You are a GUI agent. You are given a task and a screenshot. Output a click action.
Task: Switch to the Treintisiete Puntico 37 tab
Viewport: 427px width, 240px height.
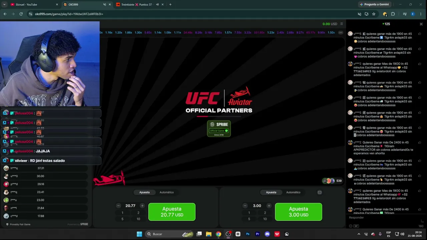[x=140, y=5]
